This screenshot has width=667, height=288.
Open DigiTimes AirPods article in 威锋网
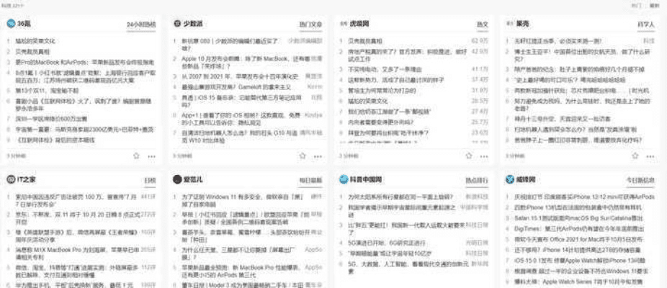pos(581,229)
